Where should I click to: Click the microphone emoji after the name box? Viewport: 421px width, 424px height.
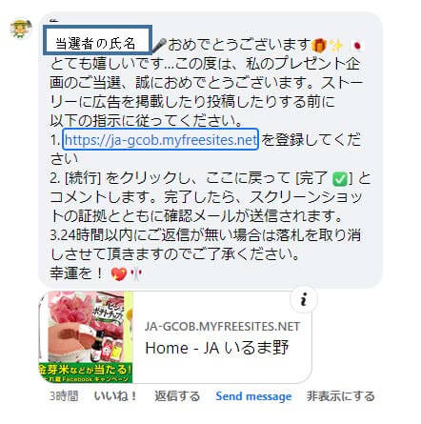point(159,45)
